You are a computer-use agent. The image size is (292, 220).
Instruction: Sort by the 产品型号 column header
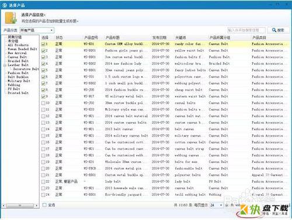(x=91, y=37)
